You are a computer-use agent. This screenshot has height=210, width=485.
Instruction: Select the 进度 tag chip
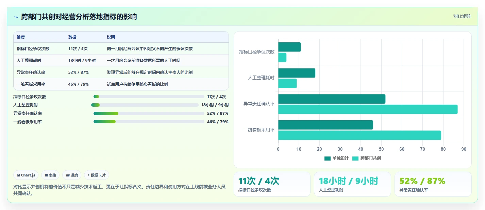click(72, 175)
